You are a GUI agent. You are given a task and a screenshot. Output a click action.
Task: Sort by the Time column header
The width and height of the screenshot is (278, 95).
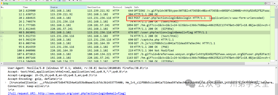(36, 7)
